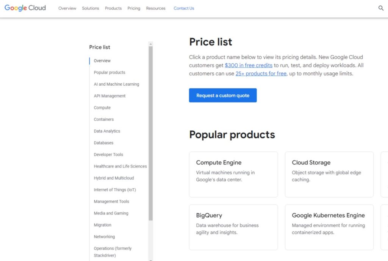The image size is (388, 261).
Task: Follow the Contact Us link
Action: 184,8
